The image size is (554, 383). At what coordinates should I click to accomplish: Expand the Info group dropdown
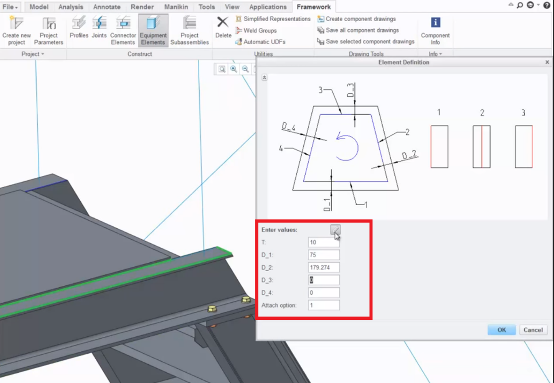(435, 54)
